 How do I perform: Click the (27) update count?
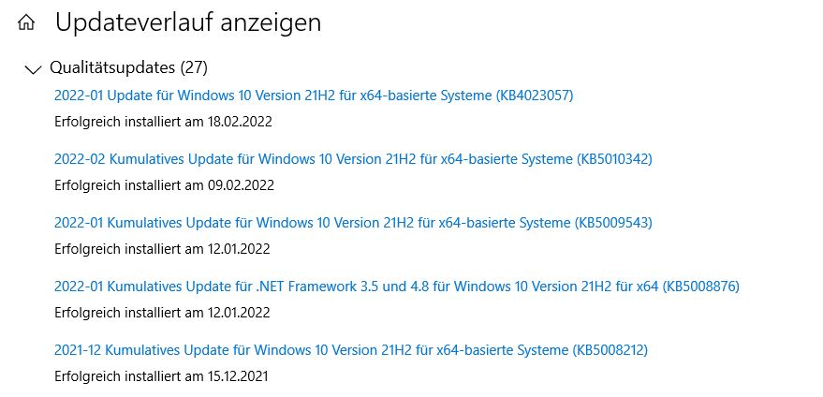coord(194,67)
